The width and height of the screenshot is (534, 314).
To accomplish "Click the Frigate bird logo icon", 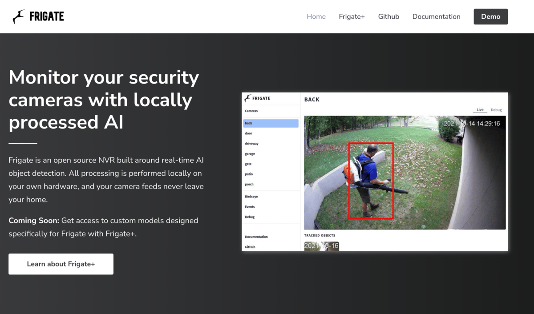I will tap(19, 17).
